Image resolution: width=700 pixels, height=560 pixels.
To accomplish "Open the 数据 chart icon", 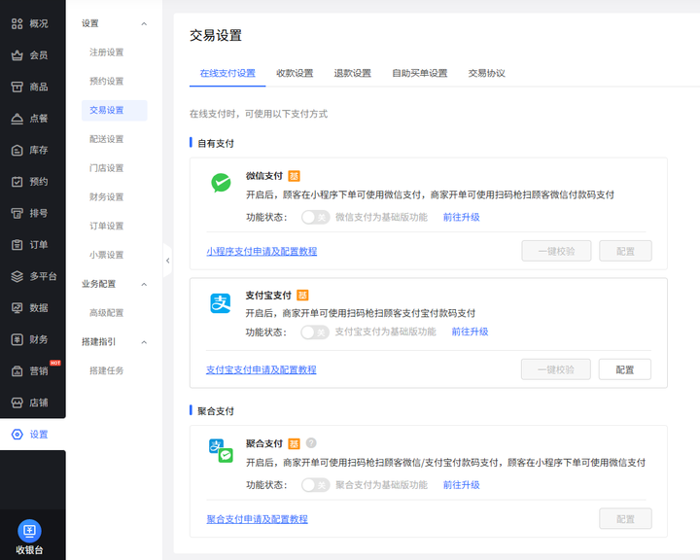I will (x=17, y=308).
